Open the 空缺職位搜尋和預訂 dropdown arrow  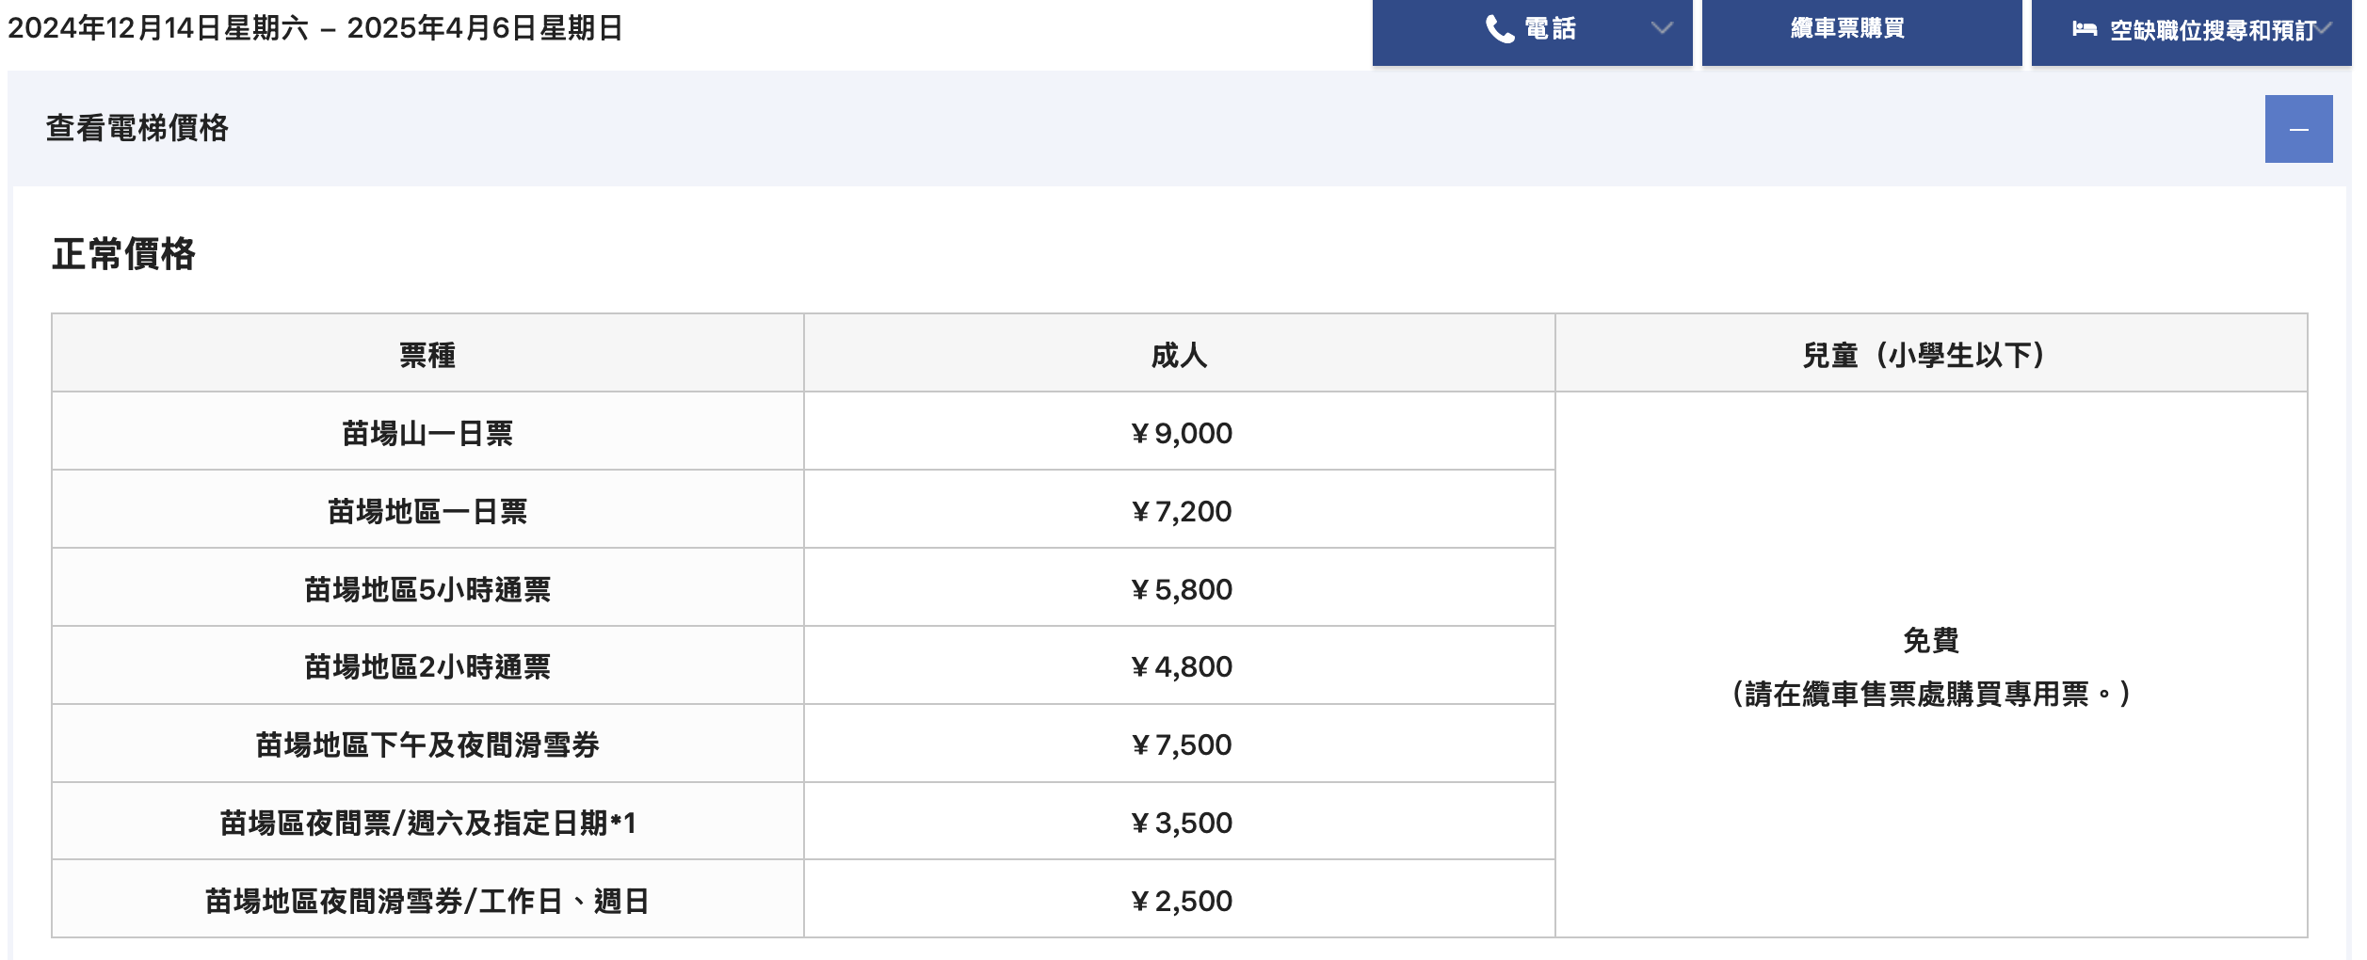click(2324, 28)
